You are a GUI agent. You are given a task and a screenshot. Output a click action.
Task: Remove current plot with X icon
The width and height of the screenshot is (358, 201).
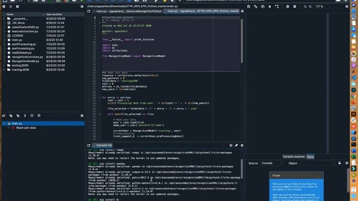pos(270,7)
